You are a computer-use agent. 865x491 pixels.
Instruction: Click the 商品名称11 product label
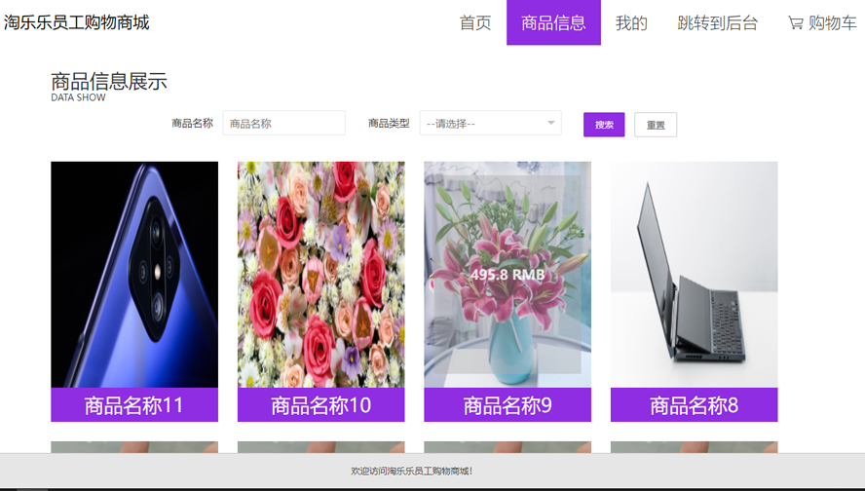coord(134,405)
